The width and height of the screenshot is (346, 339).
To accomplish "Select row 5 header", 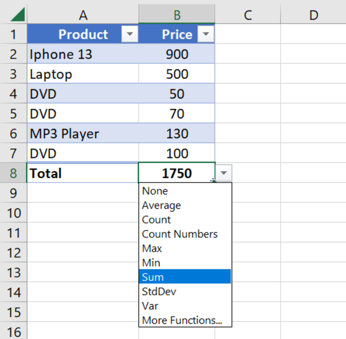I will click(13, 114).
